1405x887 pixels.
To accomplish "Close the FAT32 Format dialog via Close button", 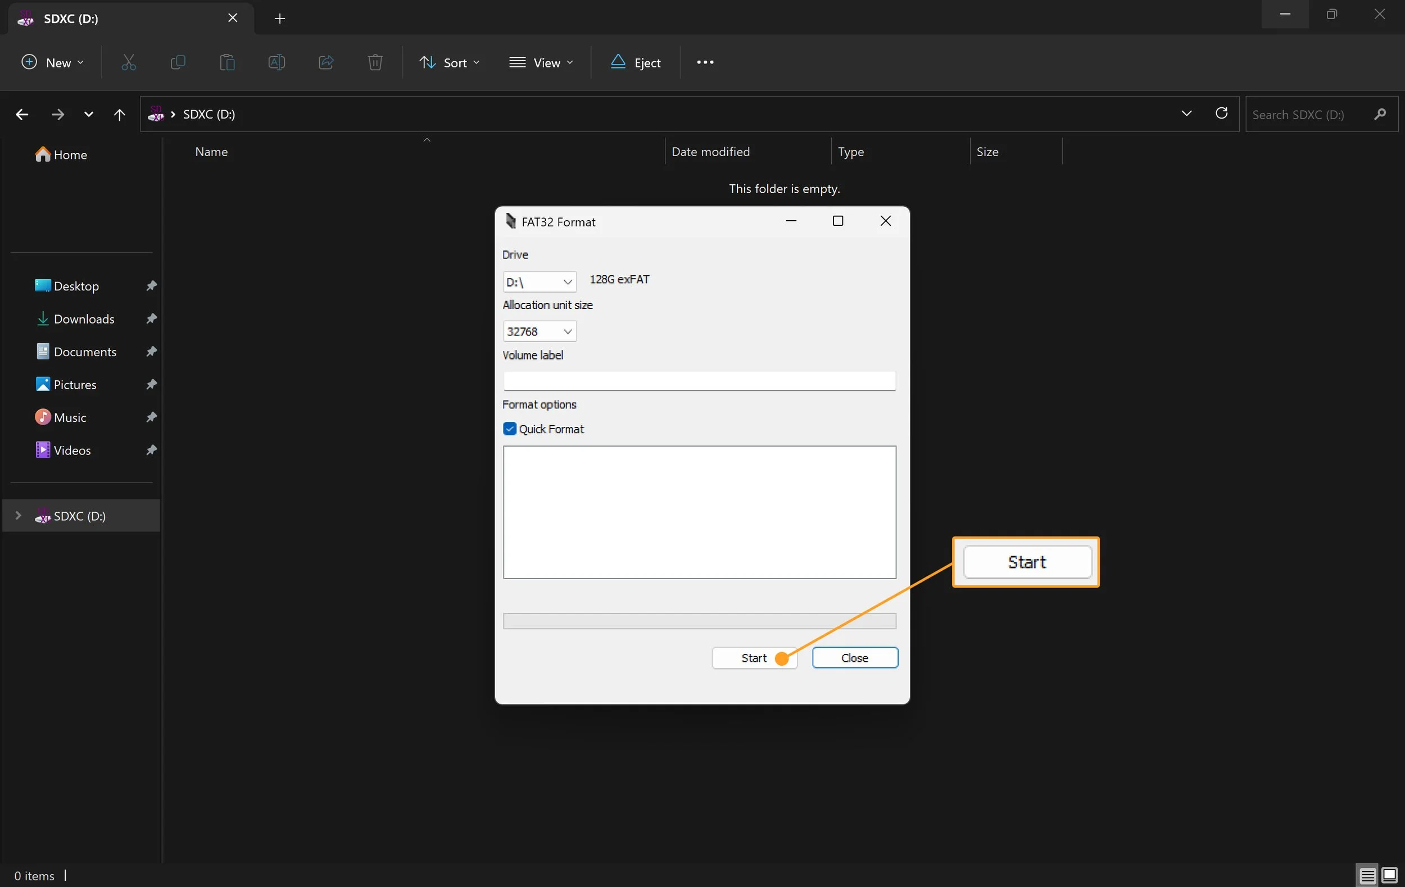I will coord(855,658).
